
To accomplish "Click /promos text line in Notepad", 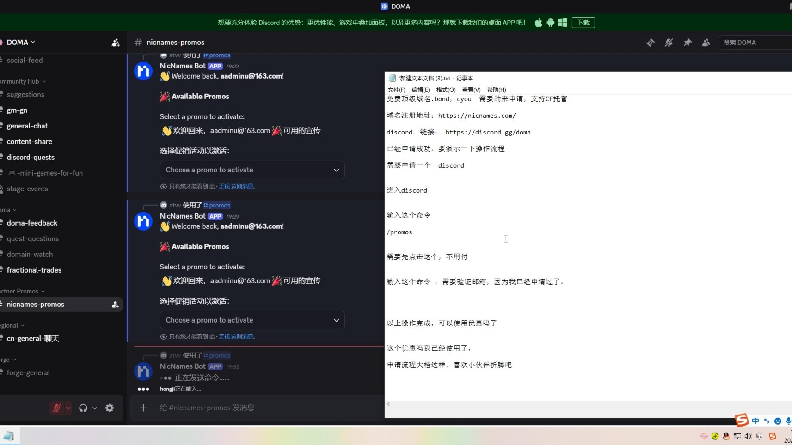I will (399, 232).
